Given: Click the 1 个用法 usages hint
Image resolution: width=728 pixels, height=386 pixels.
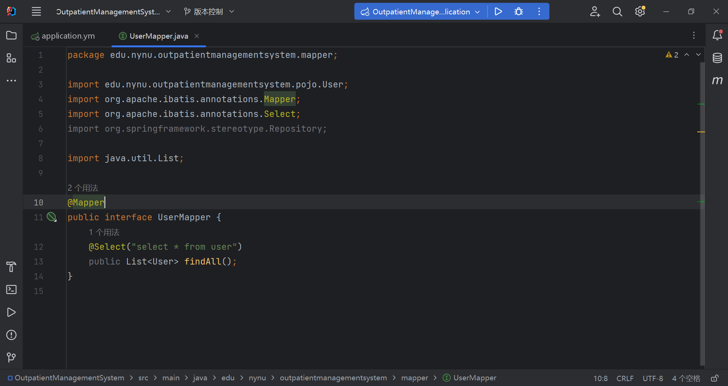Looking at the screenshot, I should coord(104,232).
